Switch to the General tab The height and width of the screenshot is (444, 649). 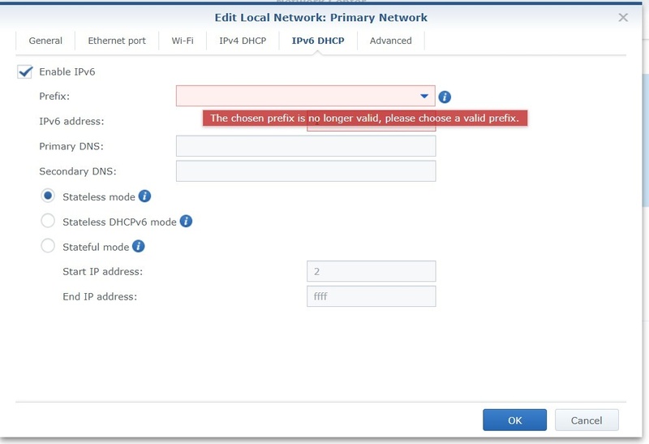(45, 41)
